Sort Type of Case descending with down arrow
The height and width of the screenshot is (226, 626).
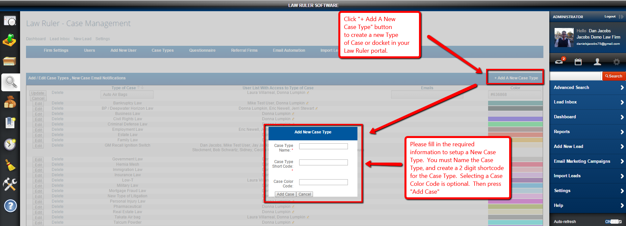[143, 88]
